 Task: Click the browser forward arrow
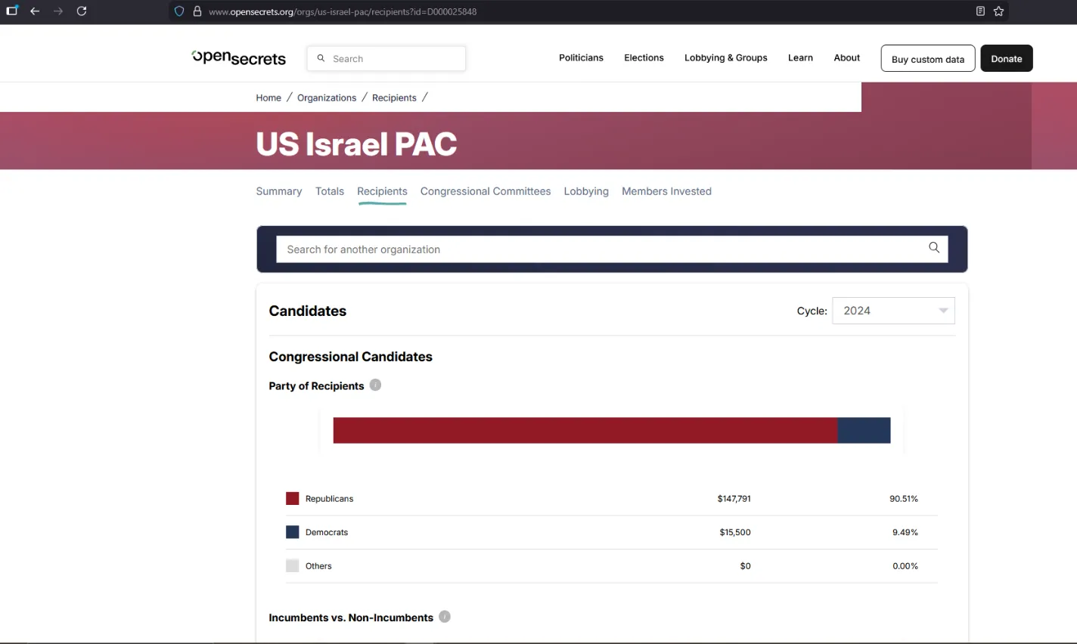[58, 11]
